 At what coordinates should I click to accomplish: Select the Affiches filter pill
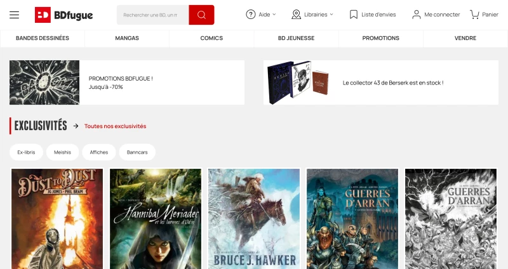click(x=99, y=152)
